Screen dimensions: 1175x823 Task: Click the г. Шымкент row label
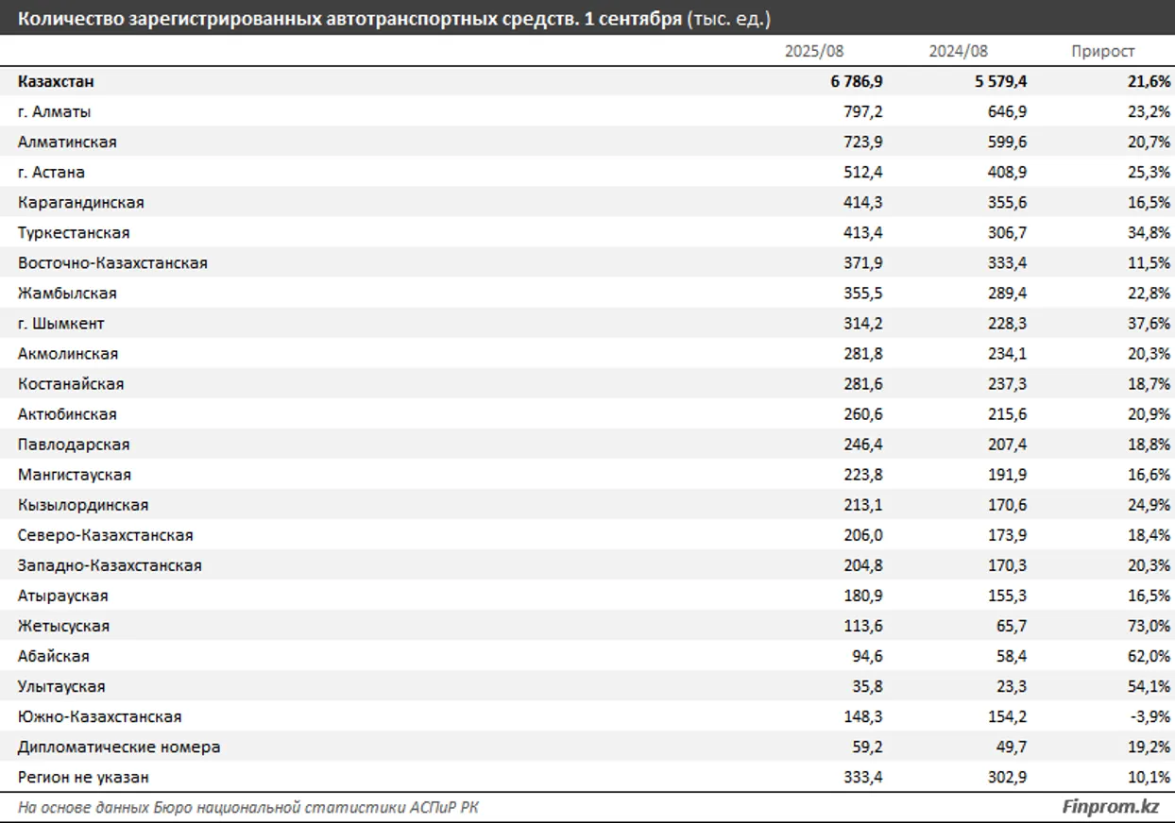point(61,324)
